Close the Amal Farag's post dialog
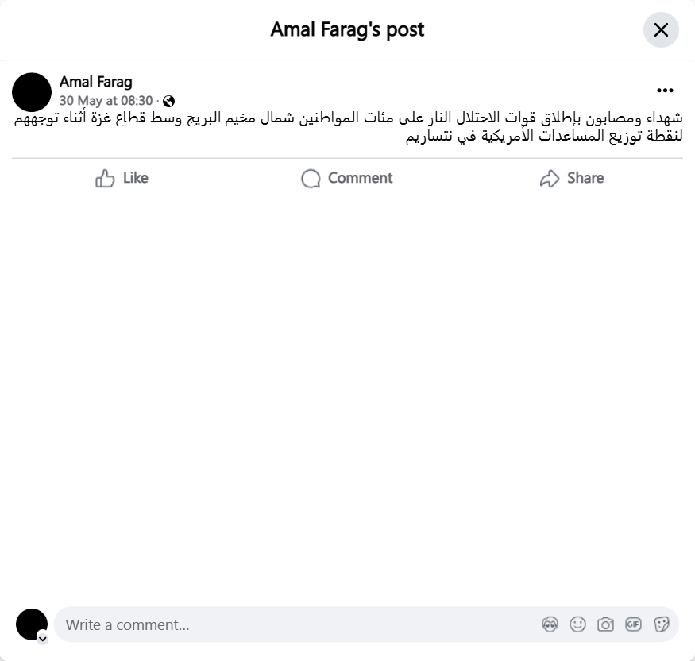 pos(661,29)
